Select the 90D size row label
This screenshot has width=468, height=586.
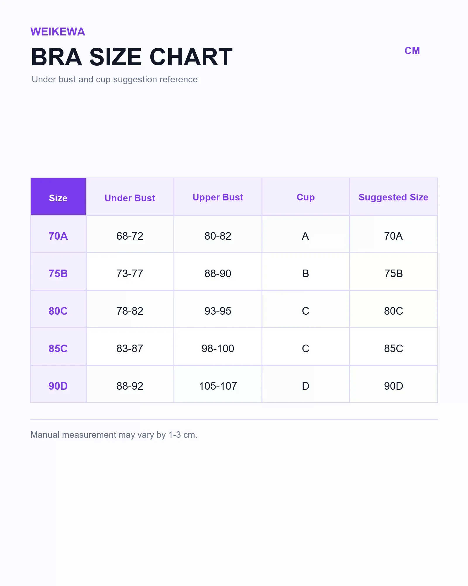point(58,384)
